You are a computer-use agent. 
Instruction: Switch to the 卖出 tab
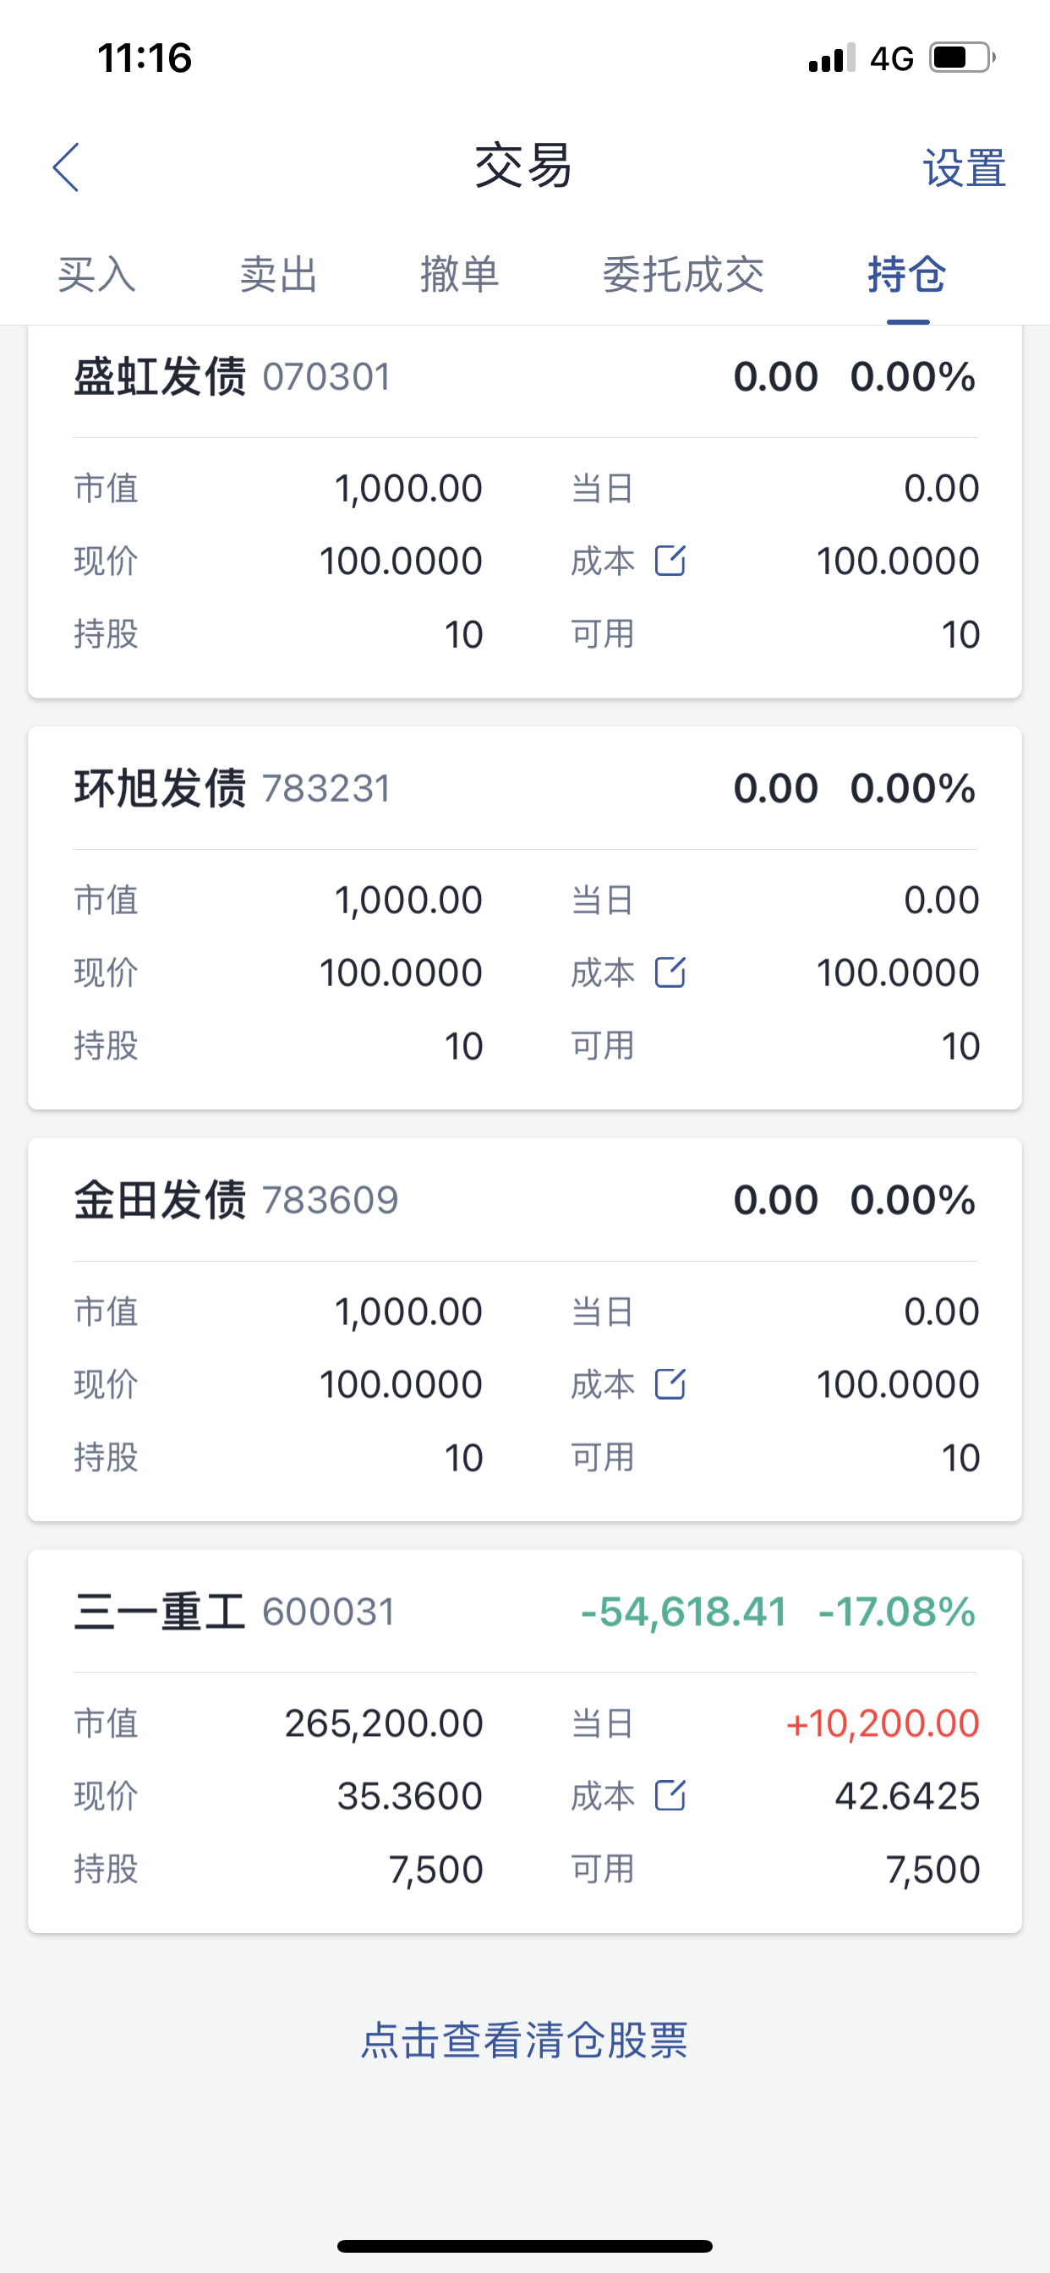pyautogui.click(x=278, y=275)
